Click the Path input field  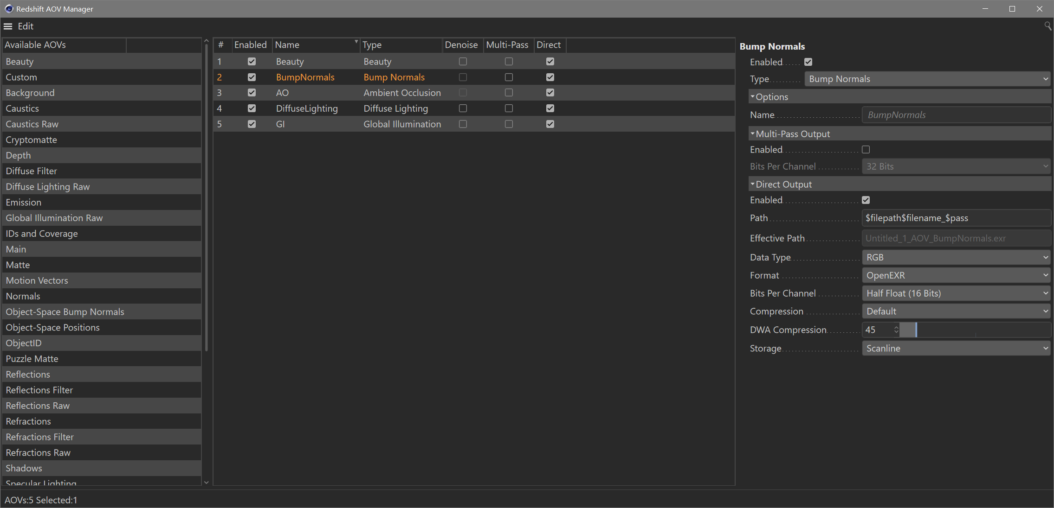pyautogui.click(x=956, y=218)
